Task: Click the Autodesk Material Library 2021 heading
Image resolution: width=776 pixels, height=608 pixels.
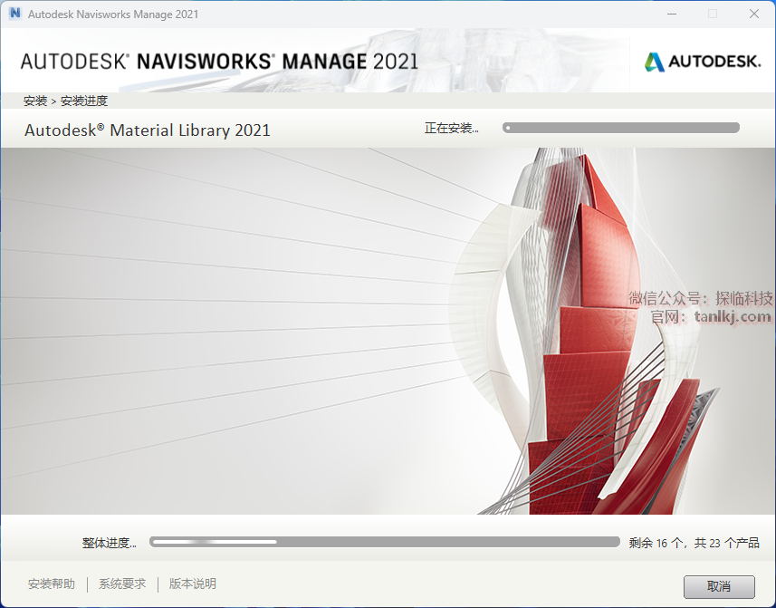Action: pyautogui.click(x=148, y=130)
